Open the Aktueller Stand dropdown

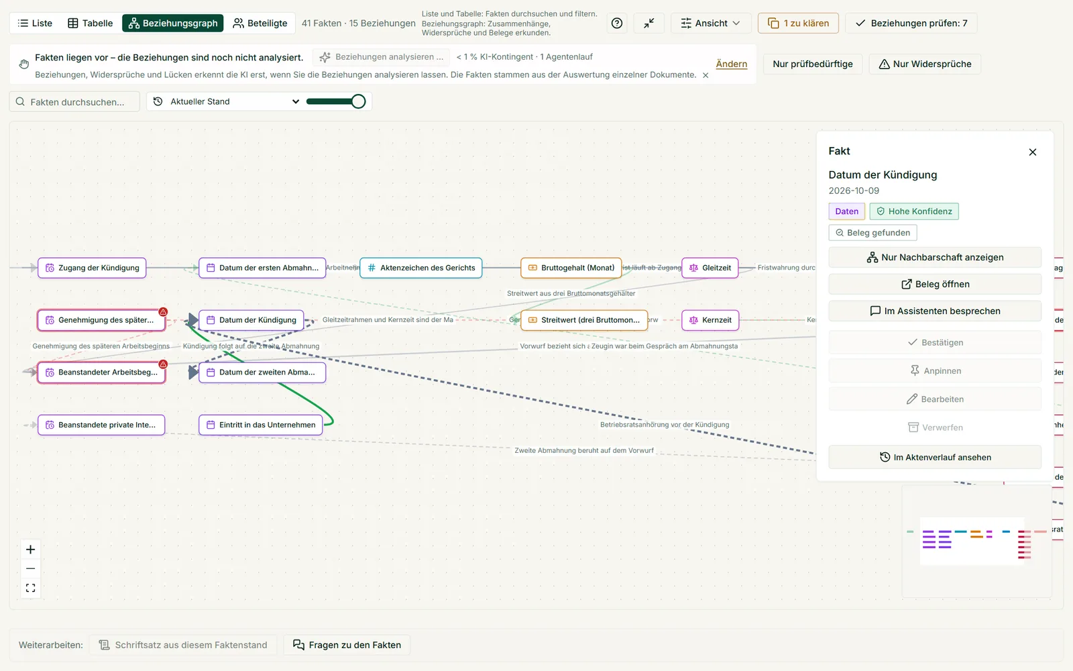point(225,101)
